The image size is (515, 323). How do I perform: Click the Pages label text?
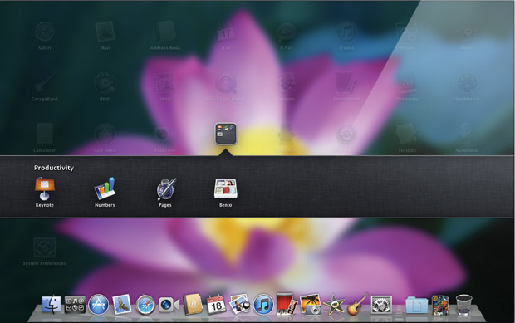coord(165,205)
